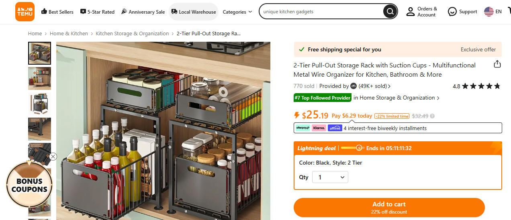The image size is (511, 220).
Task: Select the second product thumbnail image
Action: [x=39, y=78]
